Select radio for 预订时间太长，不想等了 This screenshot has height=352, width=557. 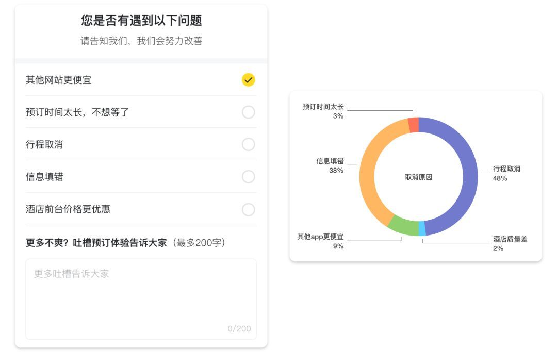pos(248,112)
